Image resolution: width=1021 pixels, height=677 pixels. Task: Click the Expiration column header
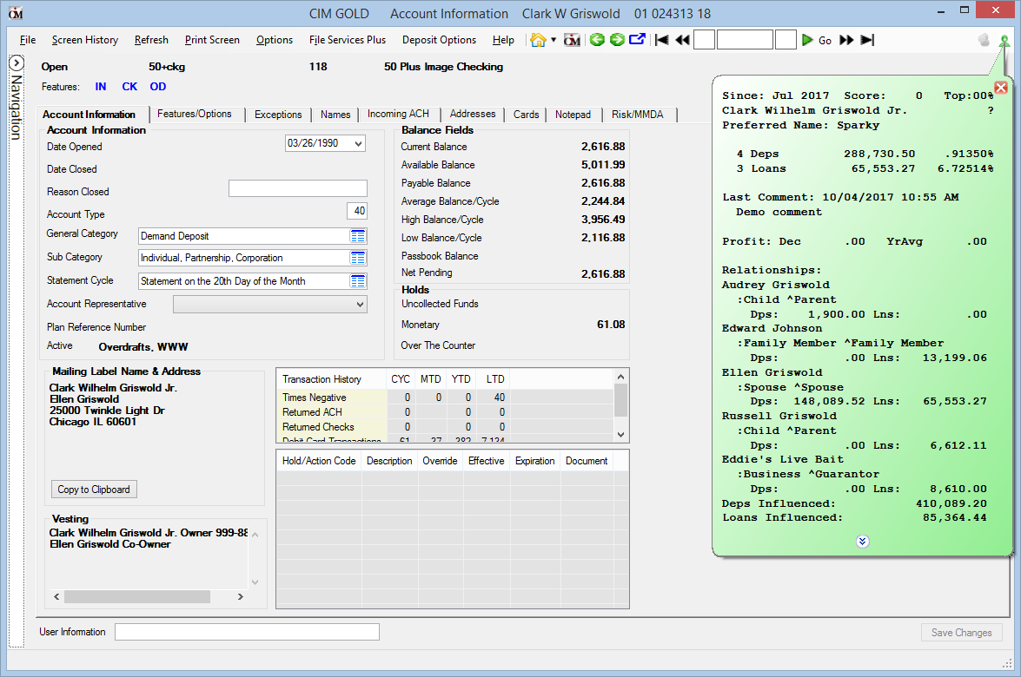(x=535, y=461)
